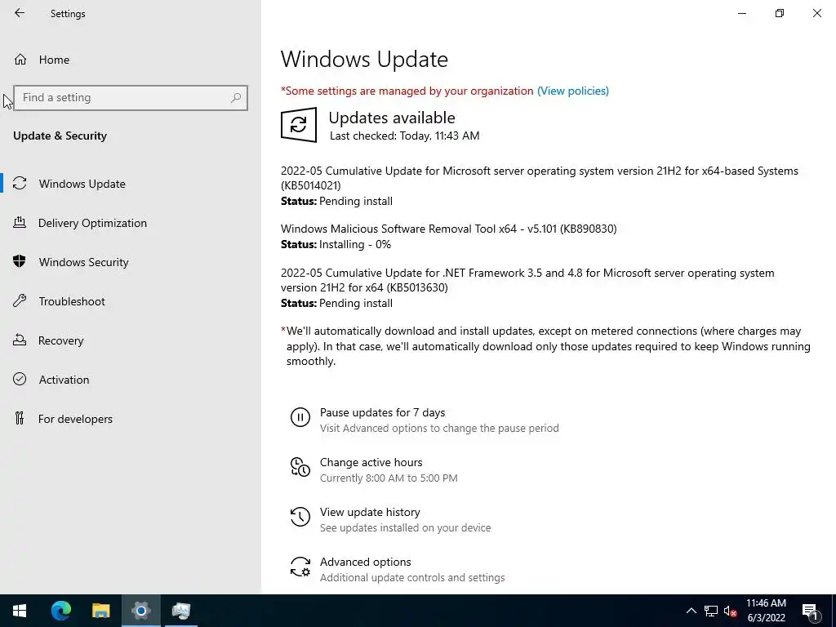This screenshot has width=836, height=627.
Task: Click the Update & Security heading
Action: click(60, 136)
